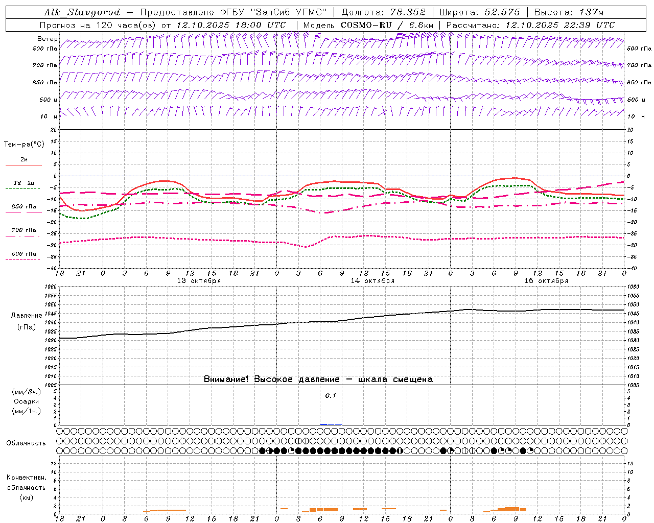Click the 700 гПа temperature legend label
Screen dimensions: 654x523
[24, 230]
